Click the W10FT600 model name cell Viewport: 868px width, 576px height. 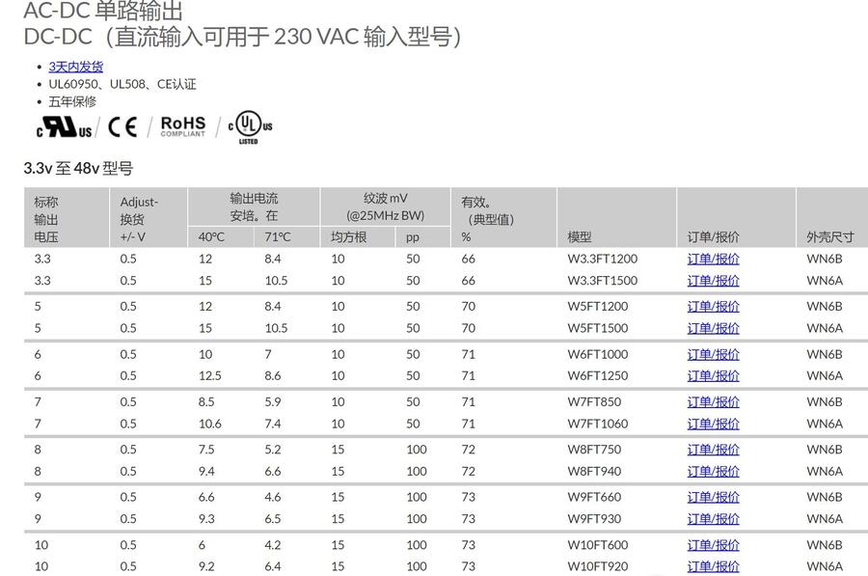[x=597, y=545]
